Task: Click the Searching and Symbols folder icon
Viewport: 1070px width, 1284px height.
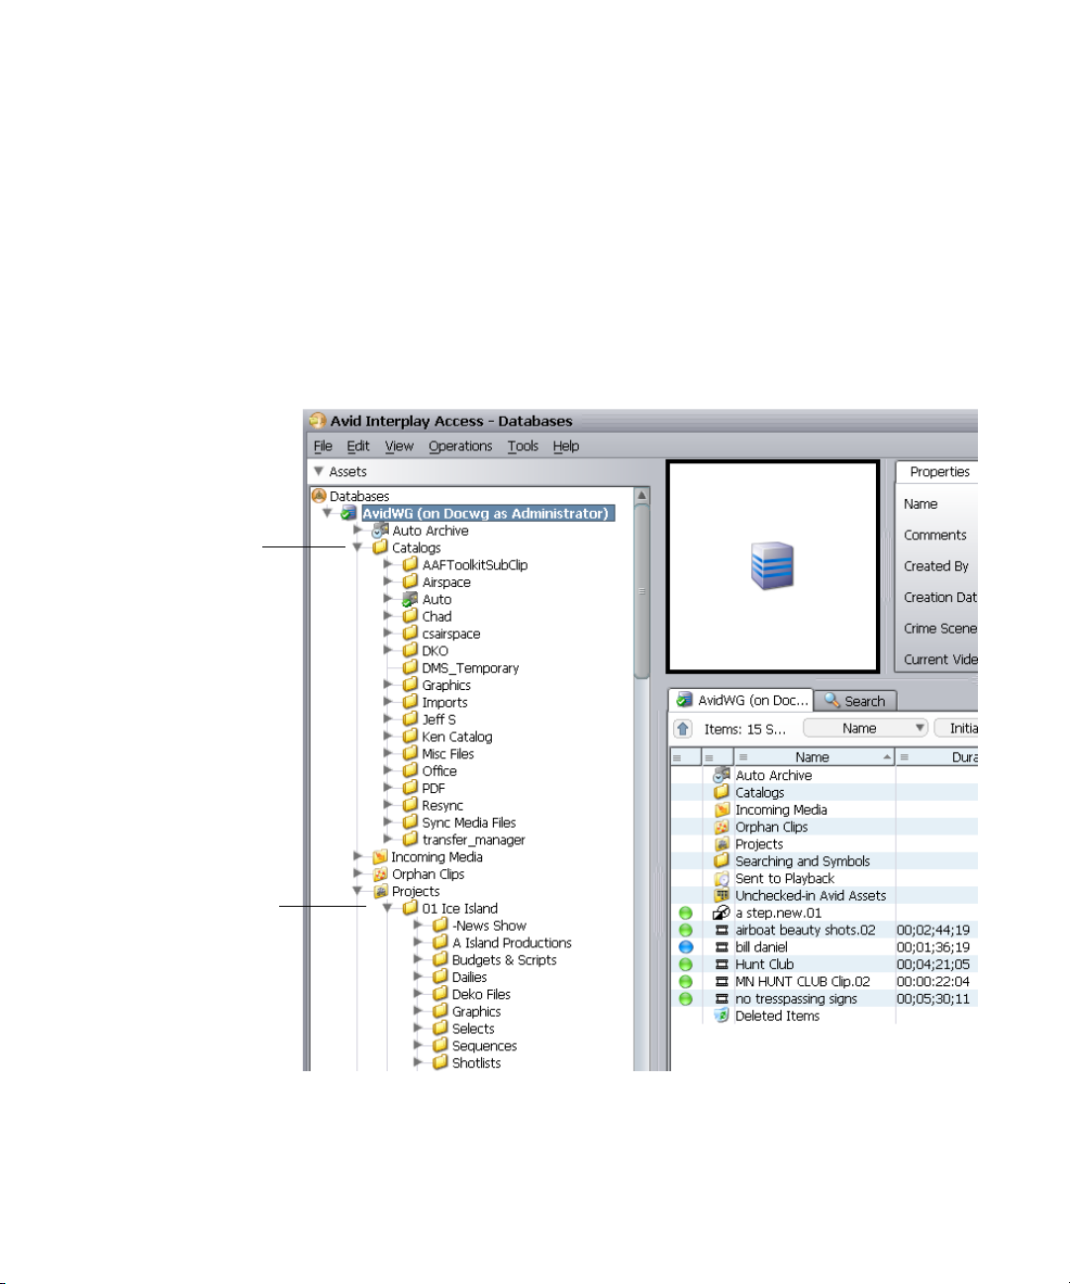Action: point(722,861)
